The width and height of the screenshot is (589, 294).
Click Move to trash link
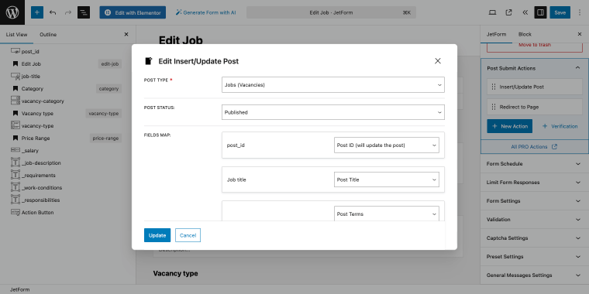[x=535, y=45]
